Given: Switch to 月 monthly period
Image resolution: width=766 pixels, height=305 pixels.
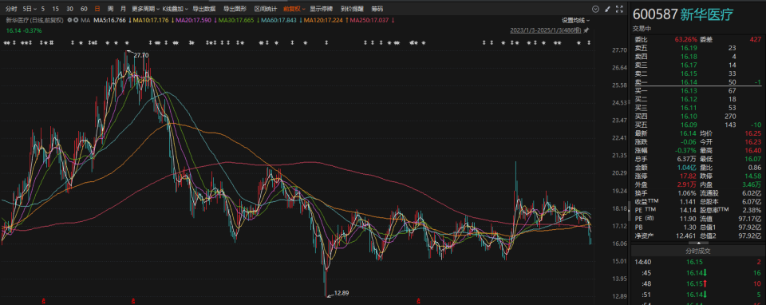Looking at the screenshot, I should click(123, 9).
